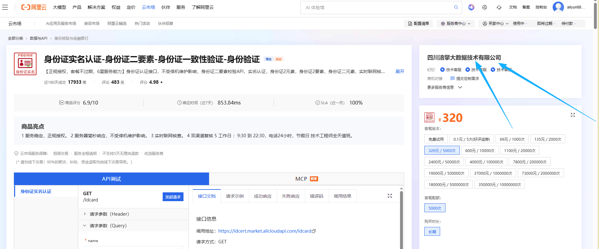
Task: Click 展开 to expand product description
Action: coord(399,71)
